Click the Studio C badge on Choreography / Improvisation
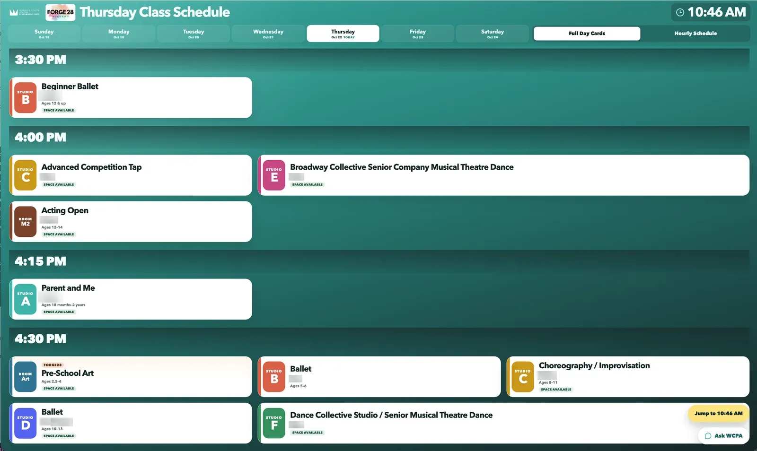The height and width of the screenshot is (451, 757). coord(523,377)
